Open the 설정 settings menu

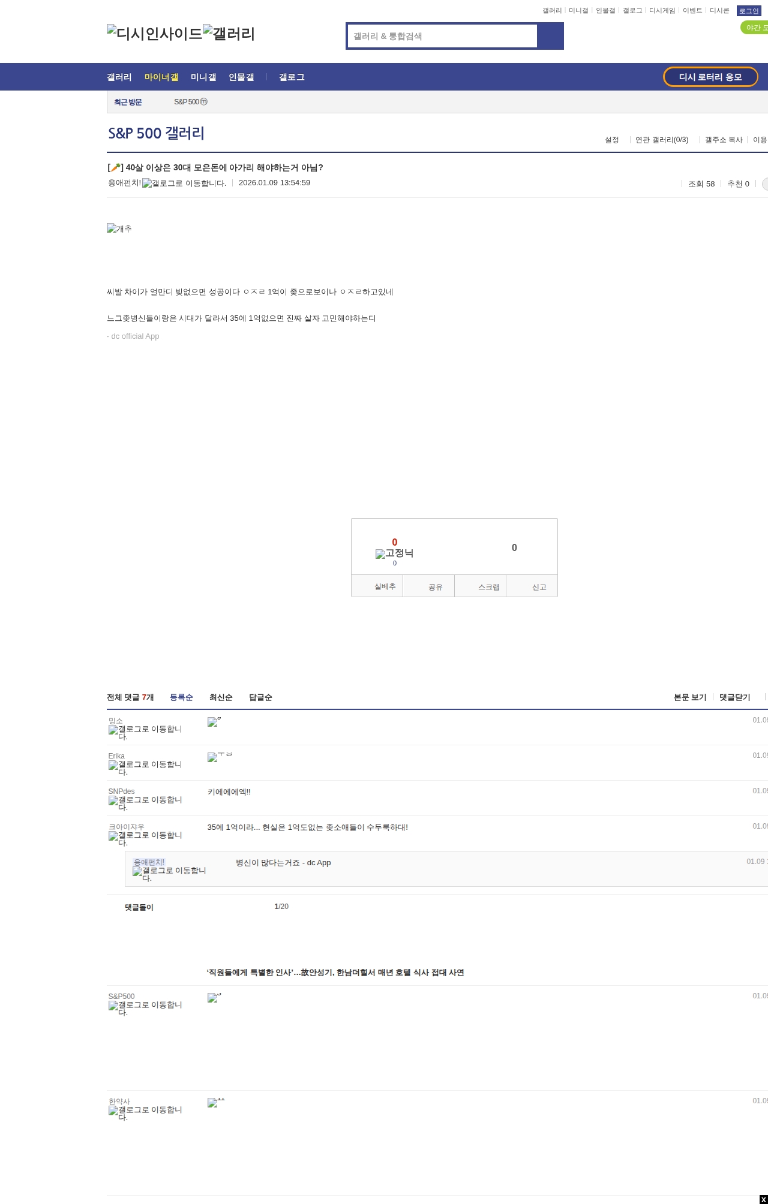[611, 140]
